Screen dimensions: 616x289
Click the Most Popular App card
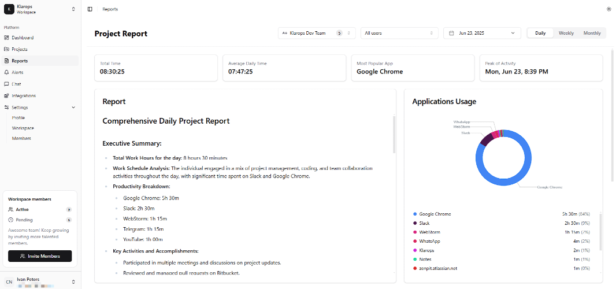click(413, 68)
